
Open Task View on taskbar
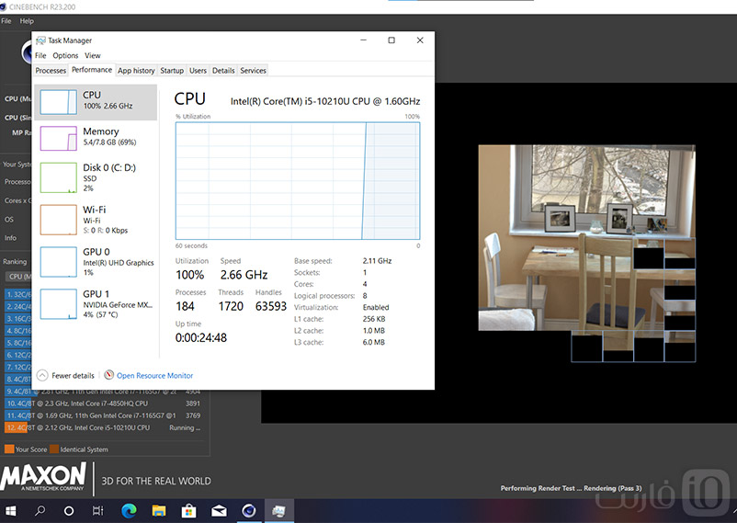[x=97, y=511]
